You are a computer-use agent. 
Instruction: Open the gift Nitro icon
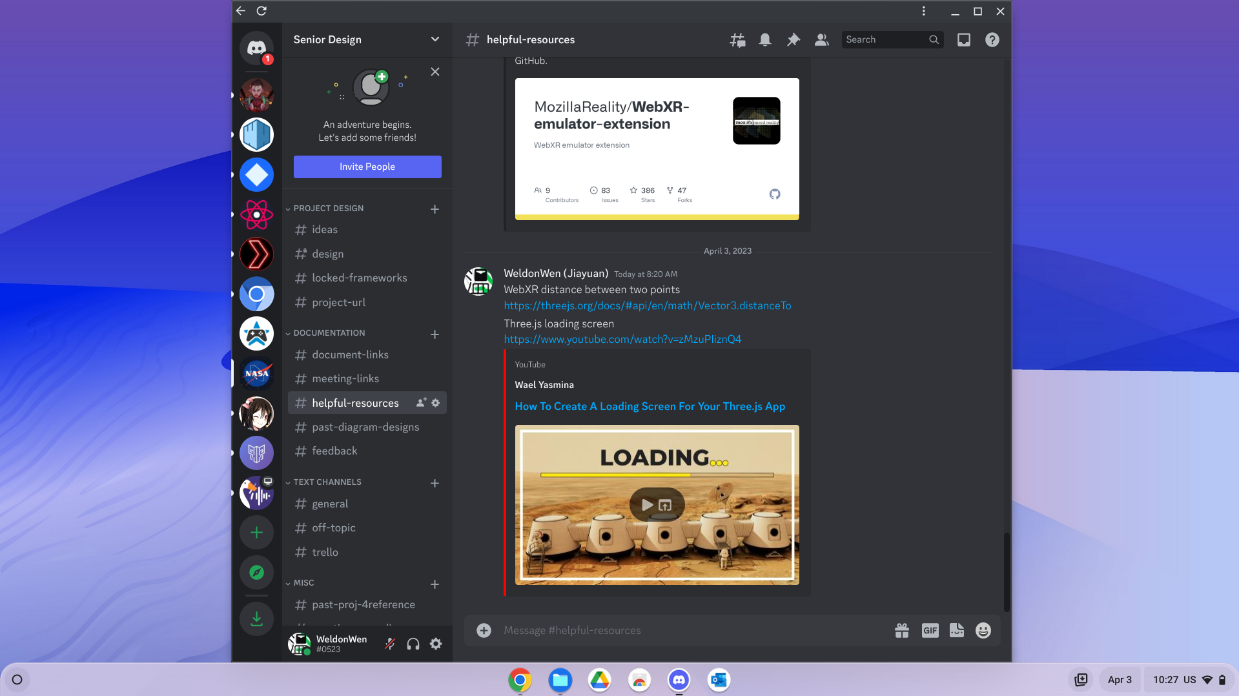tap(901, 631)
